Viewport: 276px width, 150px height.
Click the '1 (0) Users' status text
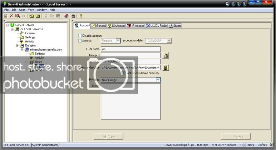click(247, 145)
